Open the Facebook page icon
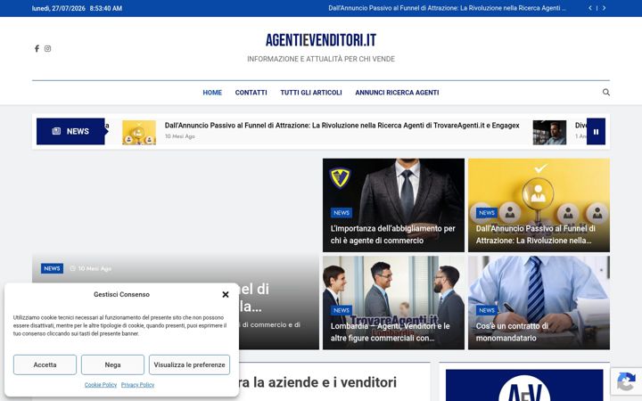The height and width of the screenshot is (401, 642). pyautogui.click(x=37, y=49)
